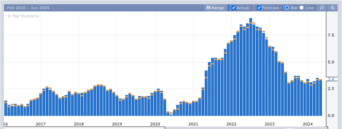Click the 3.4 current value label
Screen dimensions: 342x129
tap(331, 79)
